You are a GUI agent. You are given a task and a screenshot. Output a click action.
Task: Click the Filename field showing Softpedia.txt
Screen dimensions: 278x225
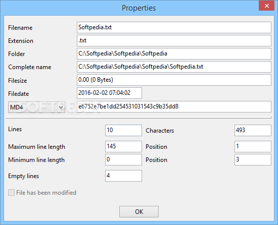174,27
